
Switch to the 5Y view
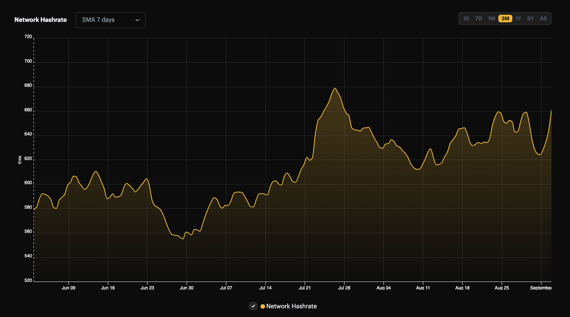[530, 18]
